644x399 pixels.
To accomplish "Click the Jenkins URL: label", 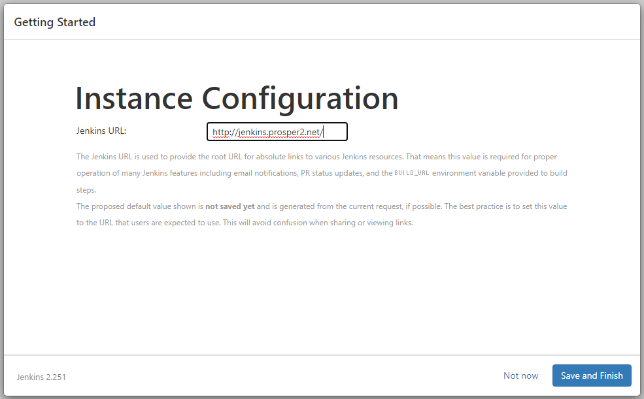I will (101, 131).
